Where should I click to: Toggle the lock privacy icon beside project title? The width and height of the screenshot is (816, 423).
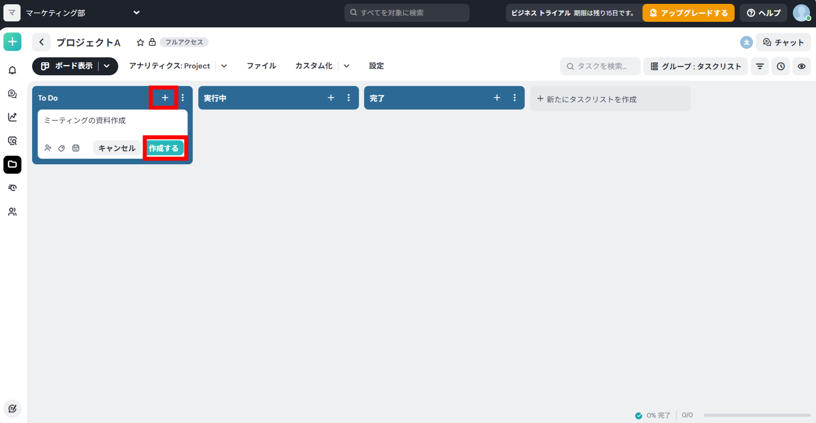tap(152, 42)
